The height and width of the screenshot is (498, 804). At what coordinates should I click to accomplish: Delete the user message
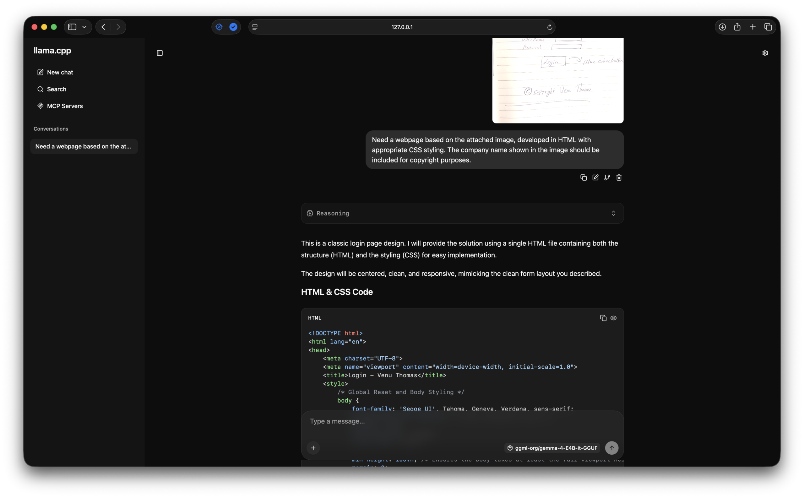[x=619, y=178]
